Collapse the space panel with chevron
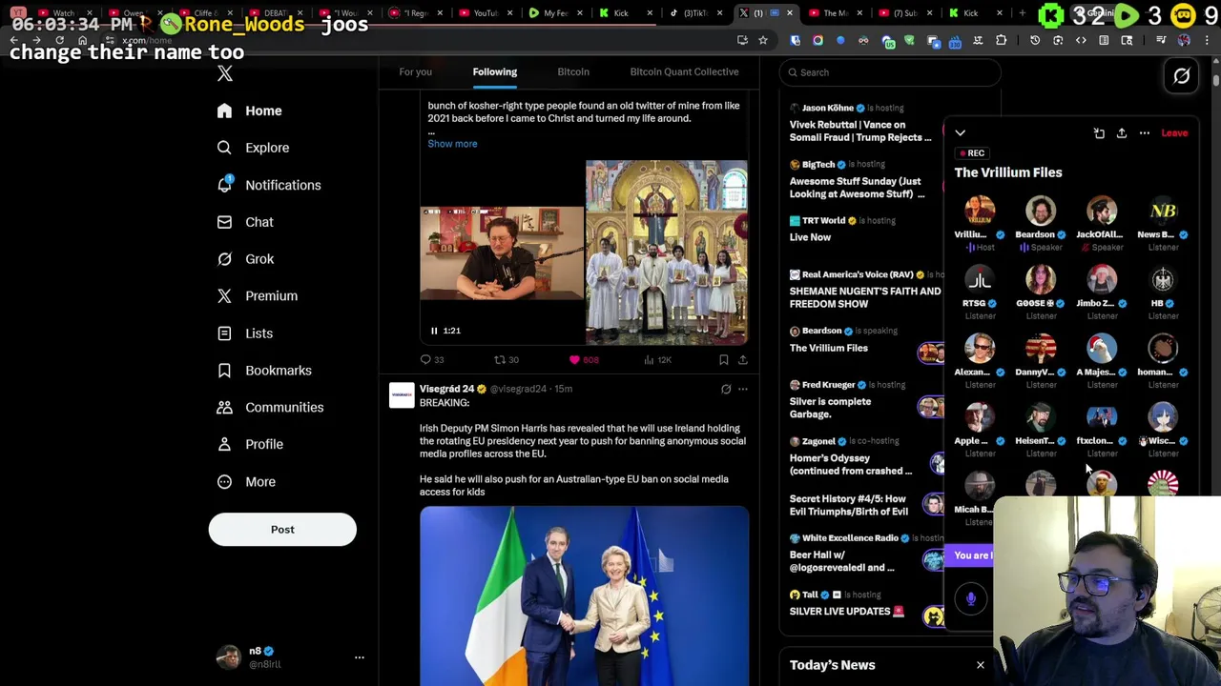 point(961,133)
